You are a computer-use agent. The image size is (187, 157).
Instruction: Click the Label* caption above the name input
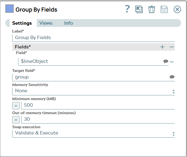[18, 31]
